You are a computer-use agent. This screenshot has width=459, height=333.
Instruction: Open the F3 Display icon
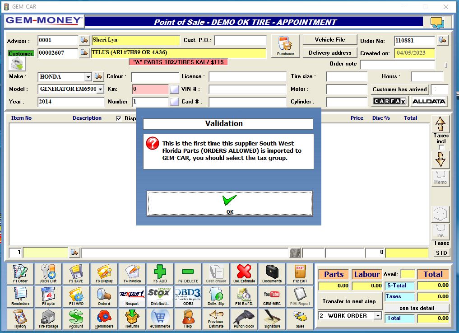click(104, 274)
